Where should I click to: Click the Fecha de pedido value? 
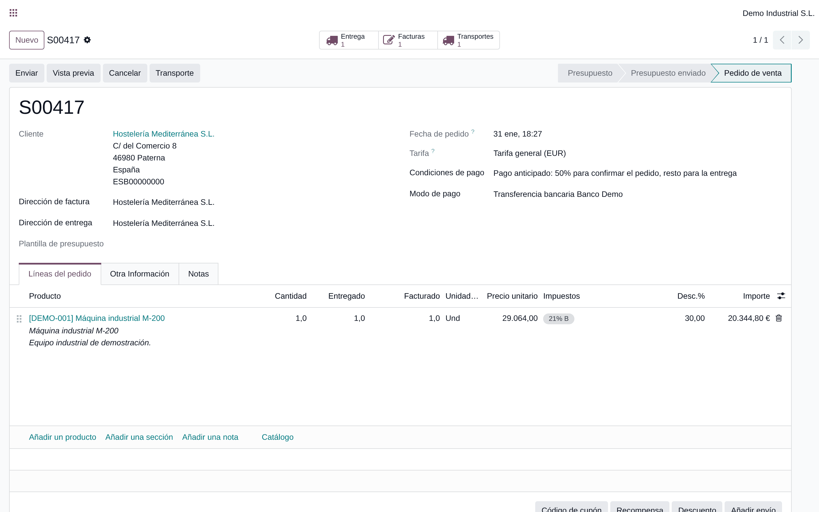[x=518, y=134]
